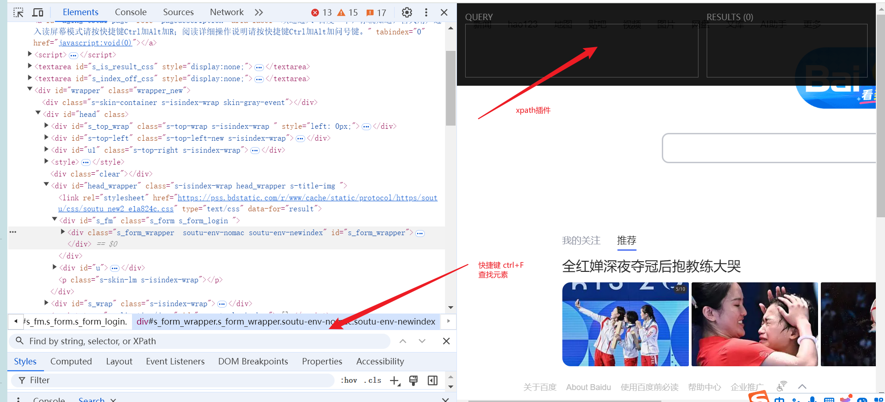Toggle rendering emulations paintbrush icon

point(413,380)
